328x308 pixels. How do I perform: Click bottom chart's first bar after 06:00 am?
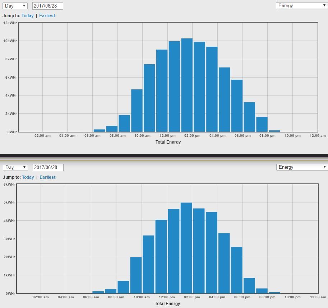[x=98, y=292]
